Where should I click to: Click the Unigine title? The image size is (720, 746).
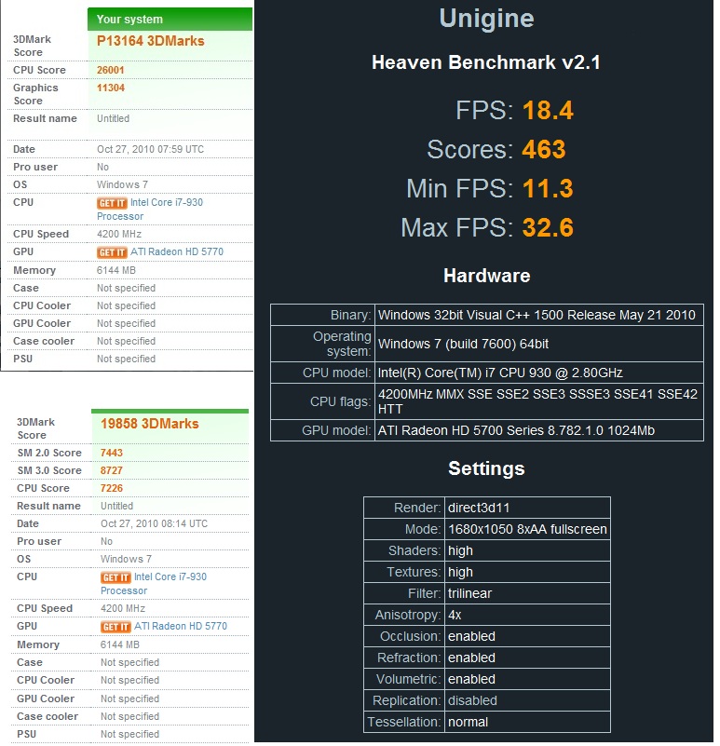486,19
